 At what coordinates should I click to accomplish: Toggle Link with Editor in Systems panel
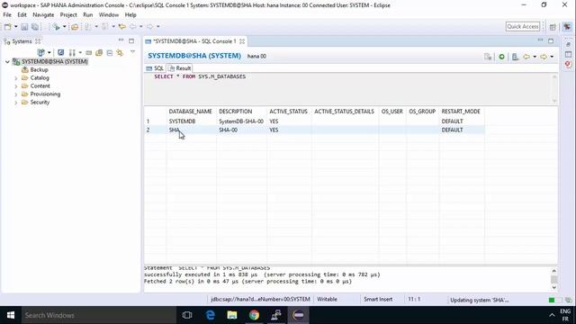pyautogui.click(x=120, y=53)
